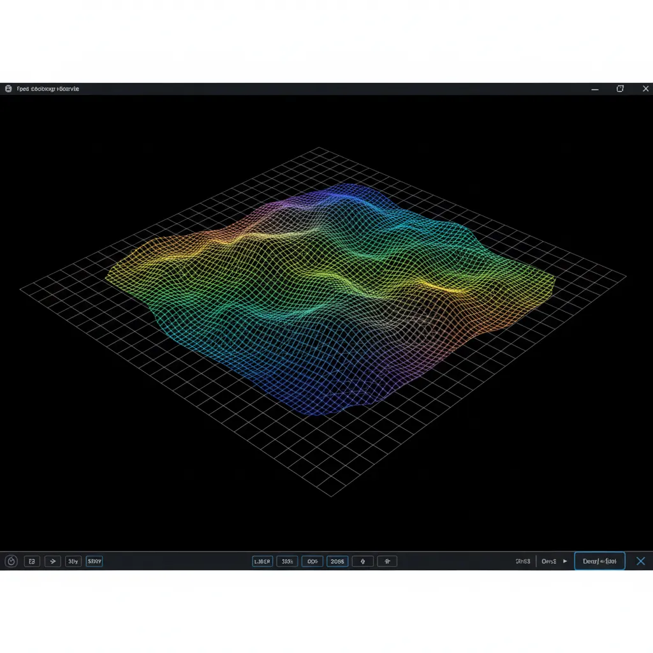The image size is (653, 653).
Task: Toggle the highlighted 'S3X3Y' toolbar button
Action: pos(94,561)
